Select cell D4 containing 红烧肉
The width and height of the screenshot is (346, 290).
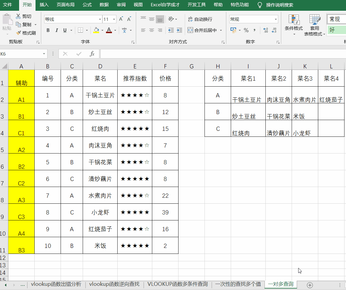coord(100,129)
